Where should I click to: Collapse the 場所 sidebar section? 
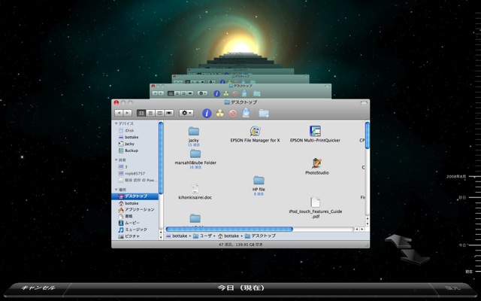[116, 190]
